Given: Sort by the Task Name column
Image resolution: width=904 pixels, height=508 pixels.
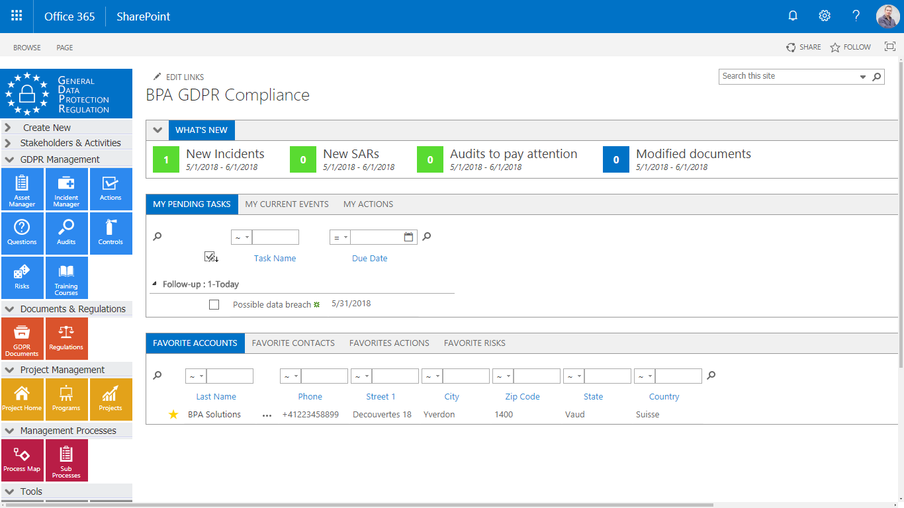Looking at the screenshot, I should tap(275, 259).
